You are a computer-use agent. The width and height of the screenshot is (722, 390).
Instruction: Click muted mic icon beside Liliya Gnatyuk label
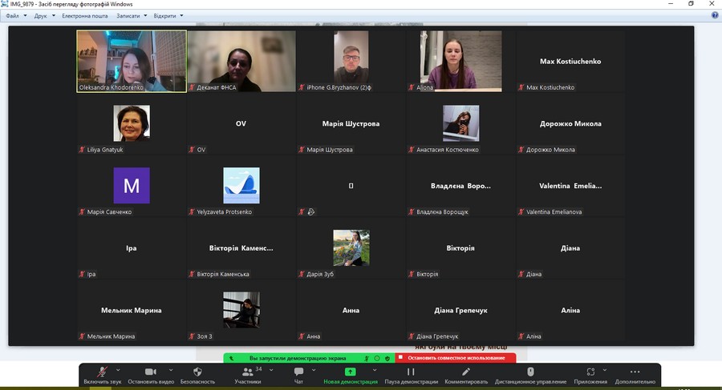pos(82,150)
